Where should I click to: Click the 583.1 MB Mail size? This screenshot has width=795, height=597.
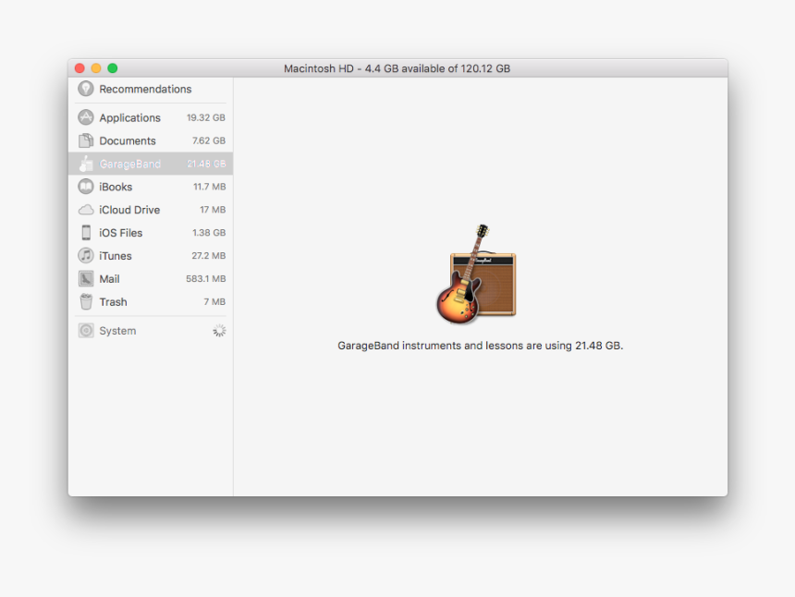click(x=206, y=279)
